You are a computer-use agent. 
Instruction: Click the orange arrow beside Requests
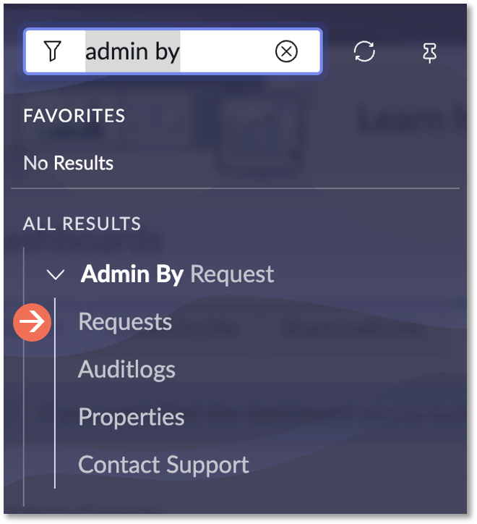click(33, 322)
